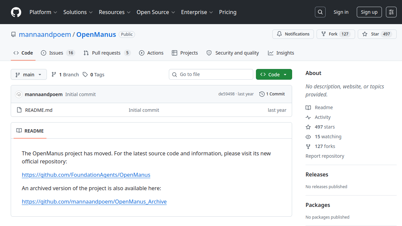Click Sign in
The width and height of the screenshot is (402, 226).
(341, 12)
